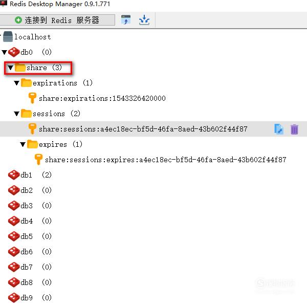The image size is (307, 307).
Task: Select the db7 (0) label
Action: (x=36, y=267)
